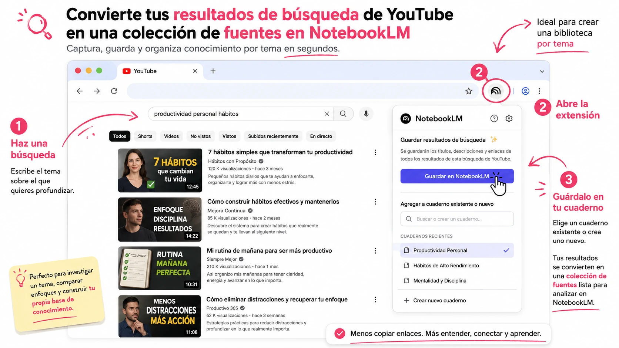
Task: Select the En directo filter chip
Action: coord(321,136)
